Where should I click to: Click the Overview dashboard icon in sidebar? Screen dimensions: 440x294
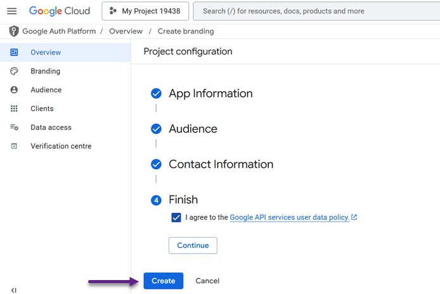tap(14, 53)
